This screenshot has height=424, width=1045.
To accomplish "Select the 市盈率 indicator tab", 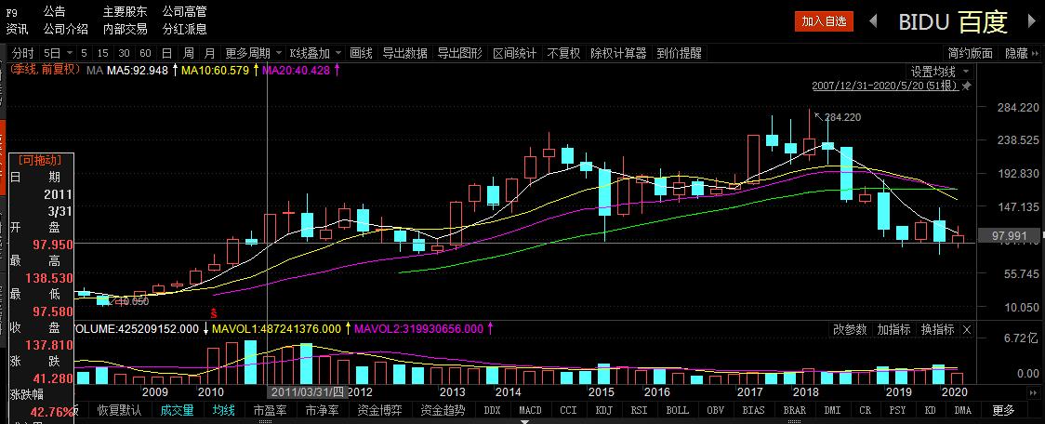I will (x=269, y=410).
